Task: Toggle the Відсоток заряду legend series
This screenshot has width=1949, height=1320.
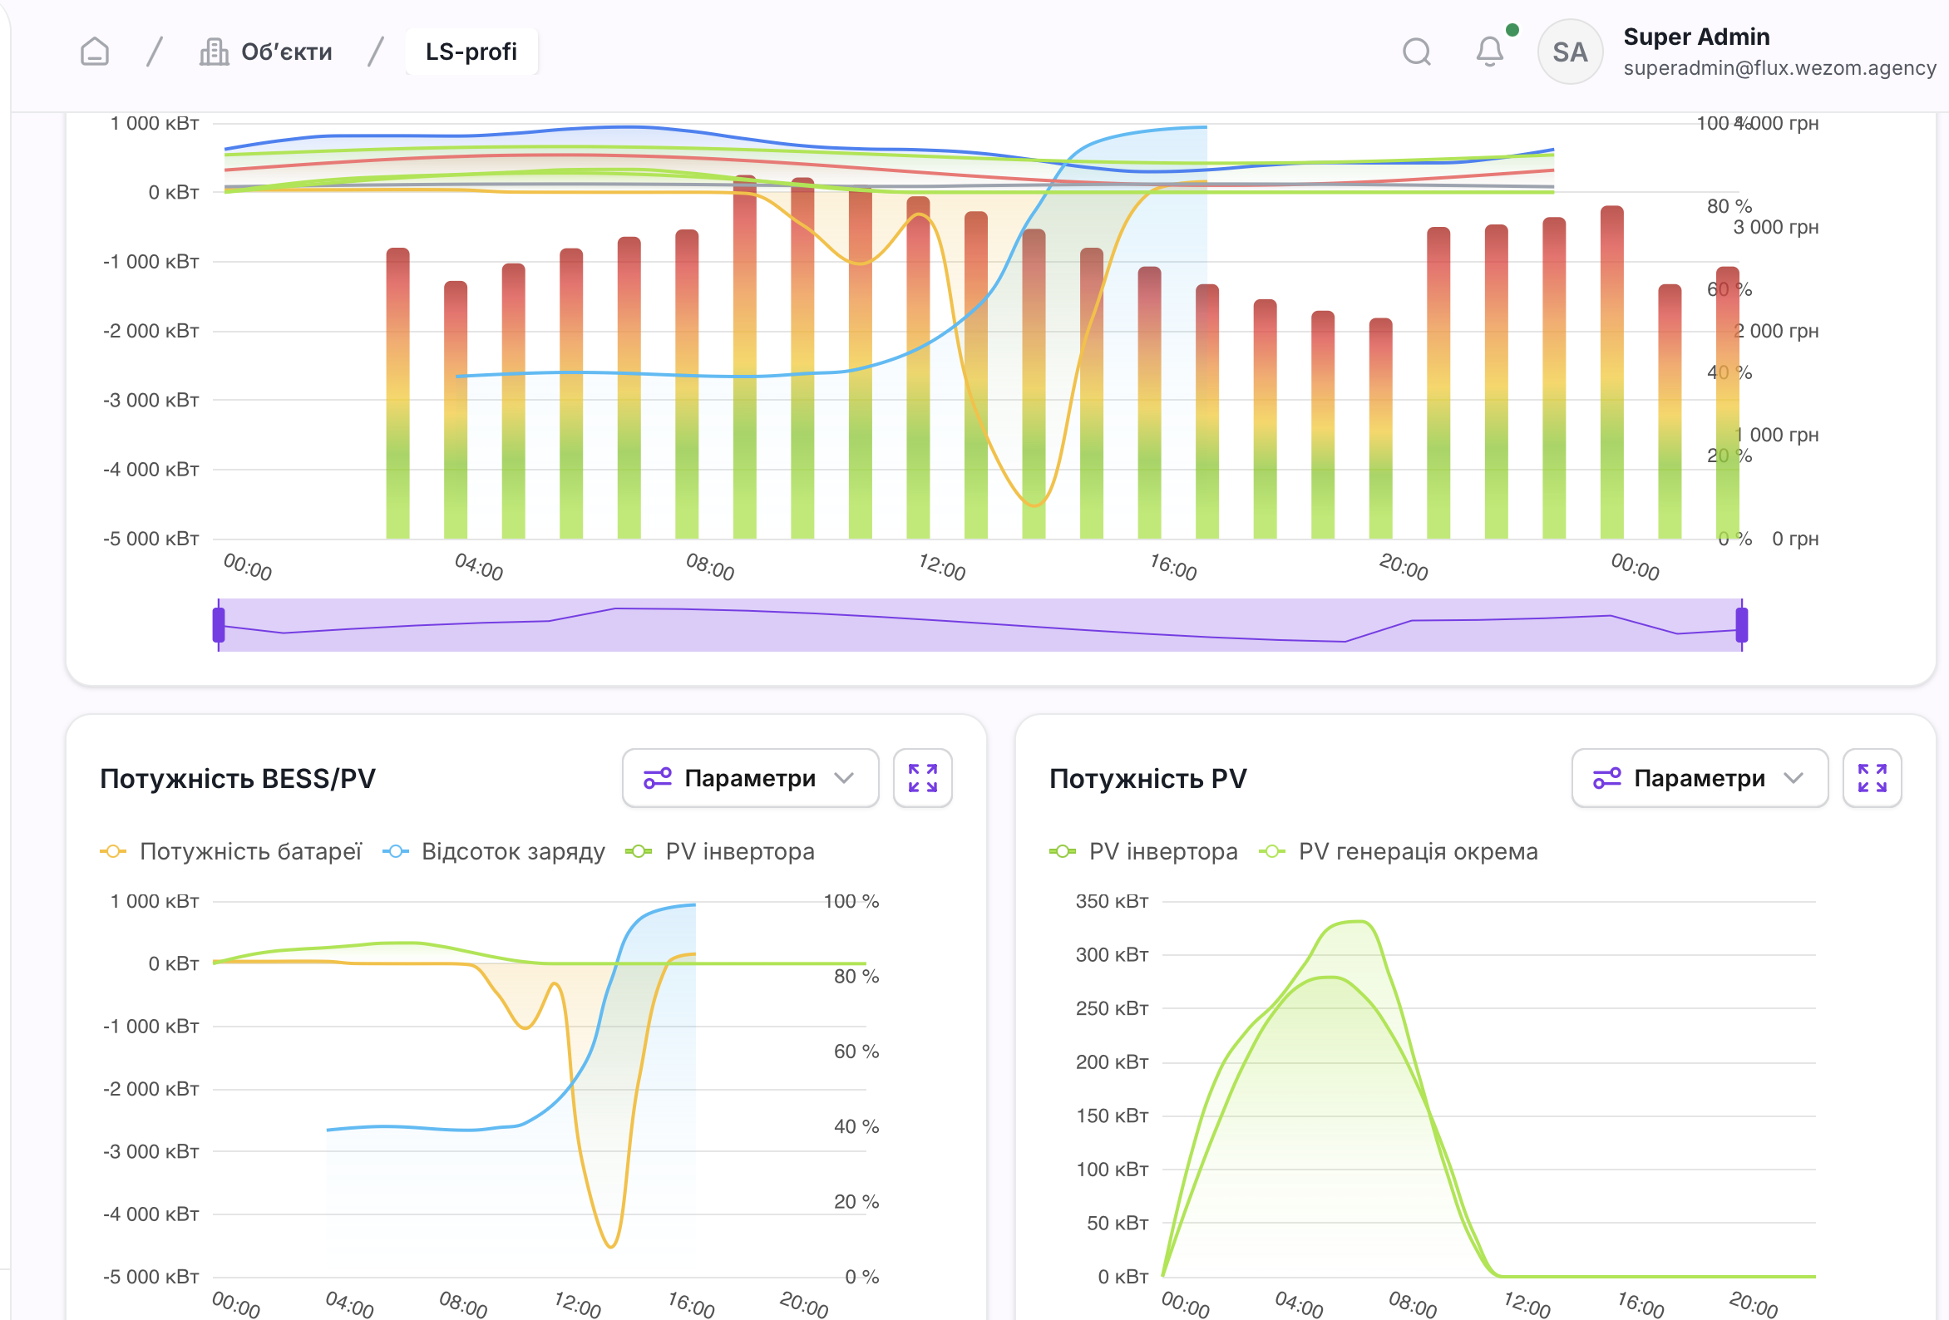Action: coord(494,851)
